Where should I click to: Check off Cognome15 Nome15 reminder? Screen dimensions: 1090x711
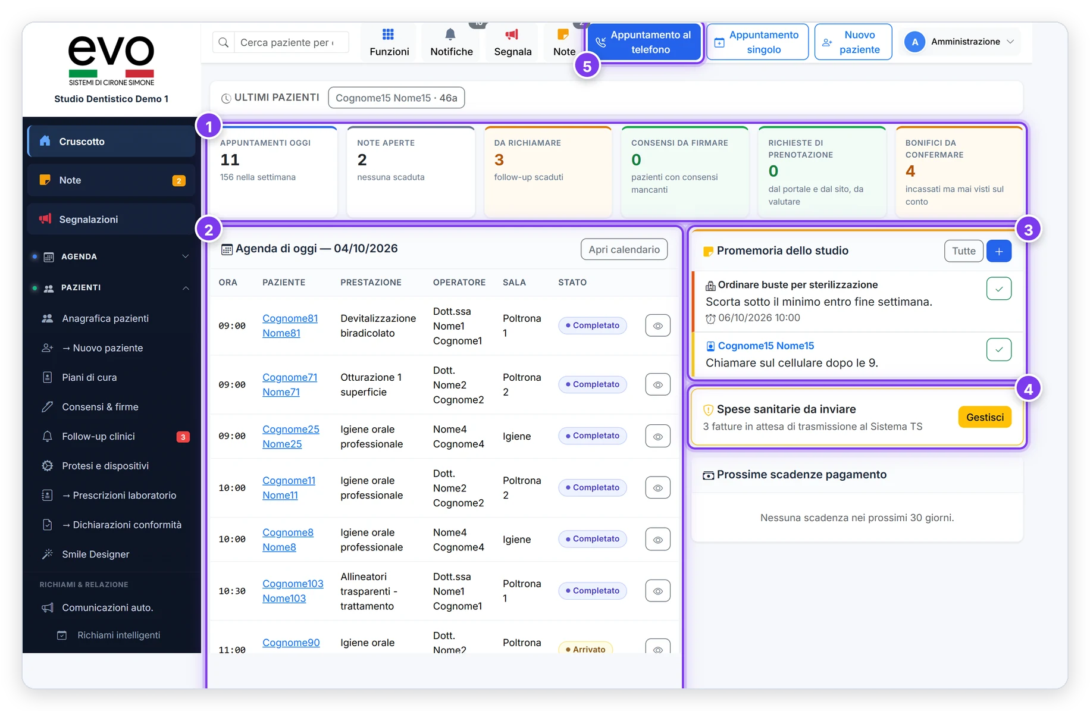[999, 349]
